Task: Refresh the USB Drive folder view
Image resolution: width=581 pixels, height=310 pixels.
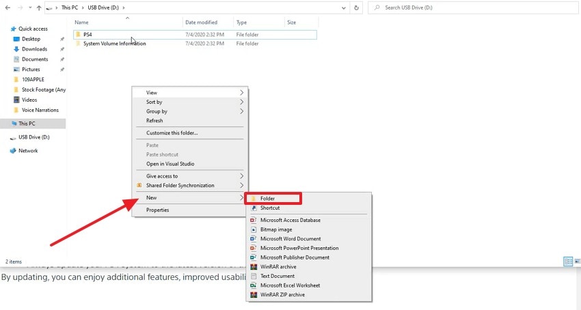Action: pos(356,8)
